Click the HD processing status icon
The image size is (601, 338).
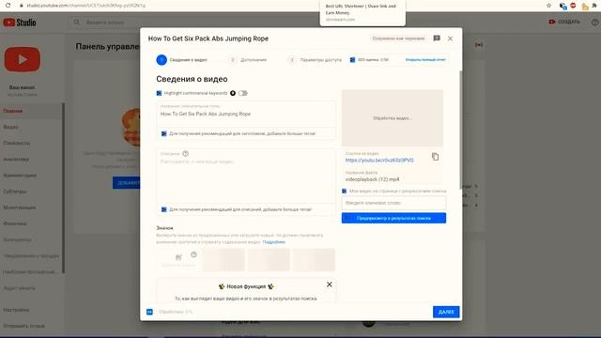150,312
